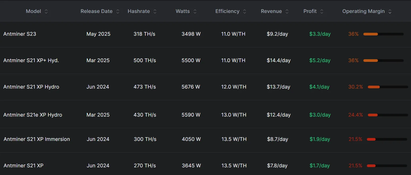This screenshot has height=175, width=411.
Task: Click the Watts column header label
Action: tap(182, 11)
